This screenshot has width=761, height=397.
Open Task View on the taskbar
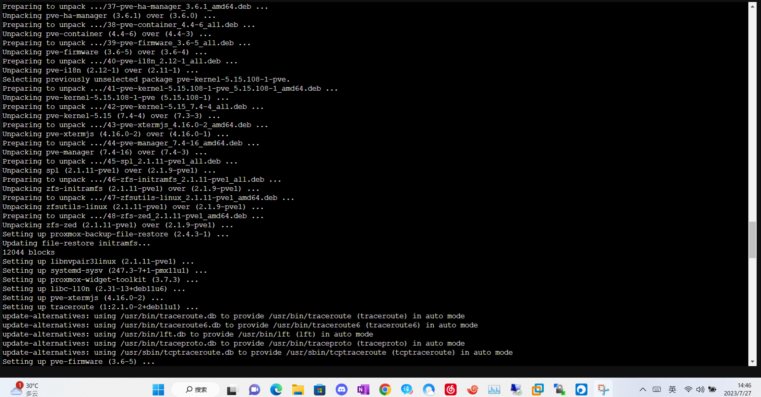coord(233,389)
